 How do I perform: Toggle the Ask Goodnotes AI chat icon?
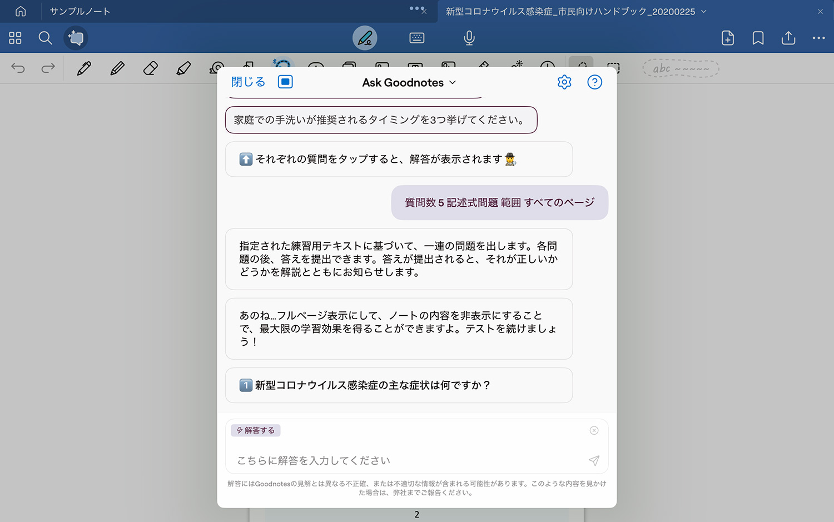76,38
